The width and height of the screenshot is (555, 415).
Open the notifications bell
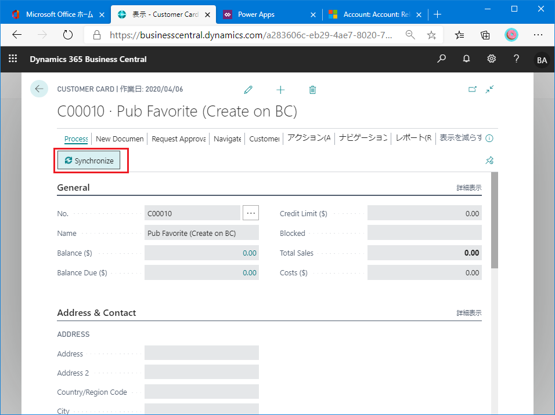coord(467,59)
